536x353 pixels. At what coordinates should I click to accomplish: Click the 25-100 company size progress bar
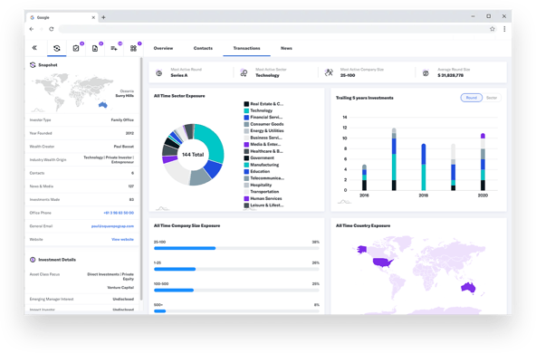coord(236,248)
